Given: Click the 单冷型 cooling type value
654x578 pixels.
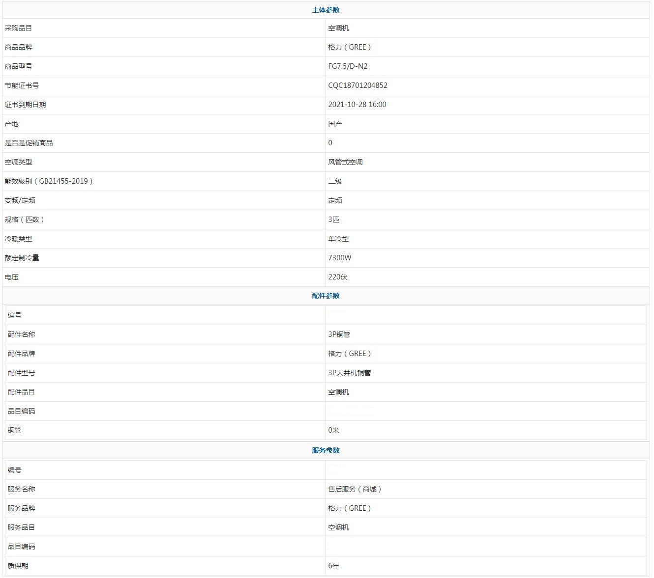Looking at the screenshot, I should [x=338, y=239].
